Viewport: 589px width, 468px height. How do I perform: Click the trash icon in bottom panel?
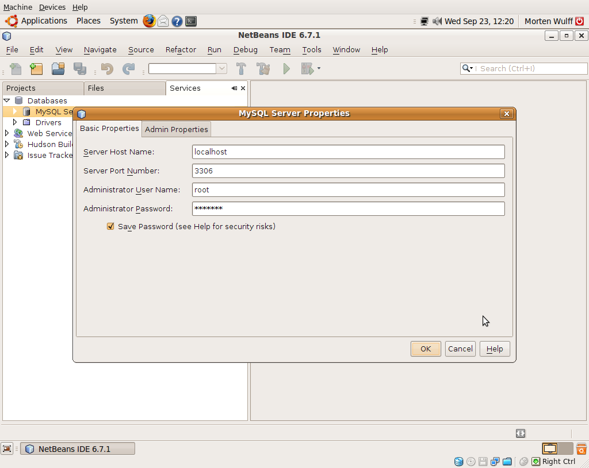click(582, 448)
